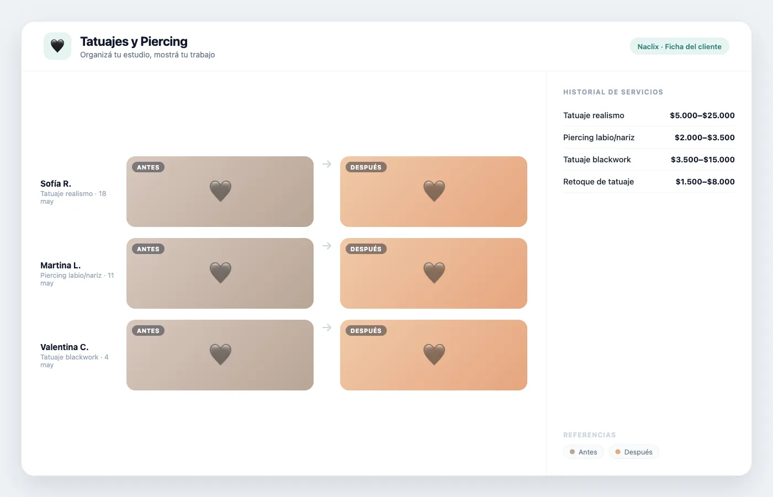Click the Tatuaje blackwork · 4 may subtitle
The height and width of the screenshot is (497, 773).
(x=75, y=361)
